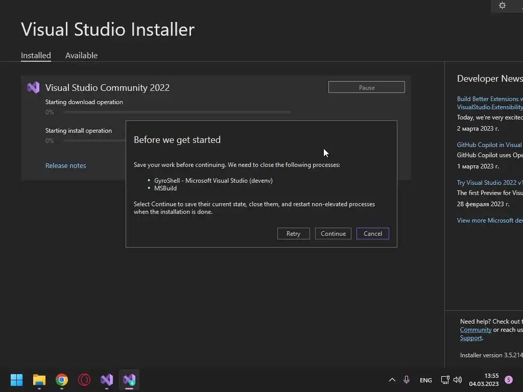
Task: Switch to Visual Studio in the taskbar
Action: coord(107,380)
